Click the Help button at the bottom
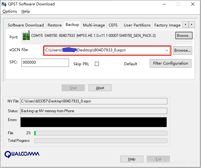The width and height of the screenshot is (201, 168). point(132,159)
